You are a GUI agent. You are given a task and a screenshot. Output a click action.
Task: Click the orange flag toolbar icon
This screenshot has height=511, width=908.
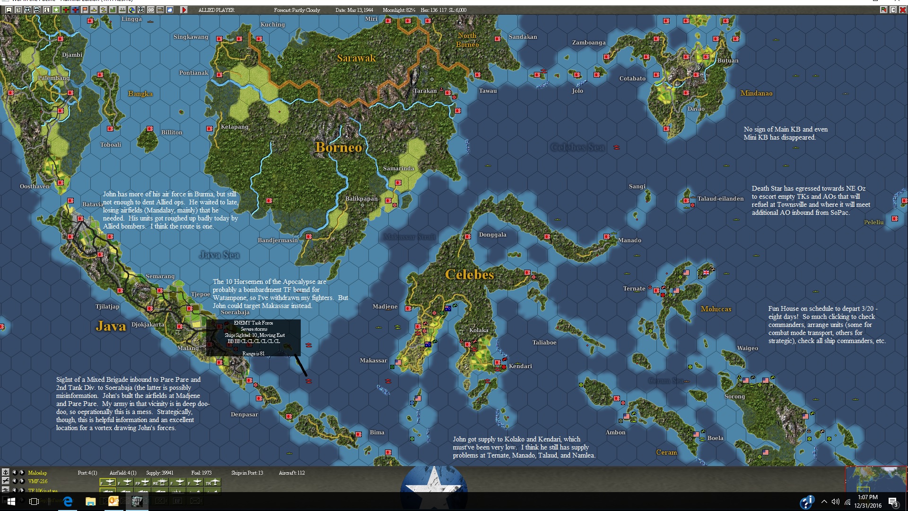(x=85, y=9)
